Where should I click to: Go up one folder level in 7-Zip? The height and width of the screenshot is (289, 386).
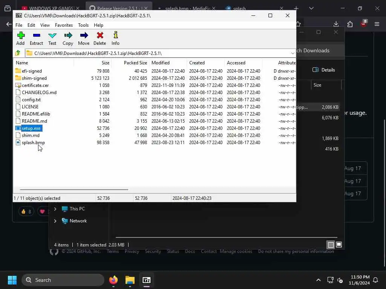[x=18, y=53]
